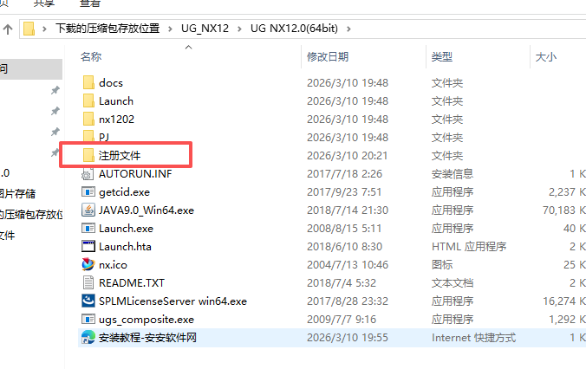Sort by 名称 column header
The width and height of the screenshot is (586, 369).
[91, 57]
